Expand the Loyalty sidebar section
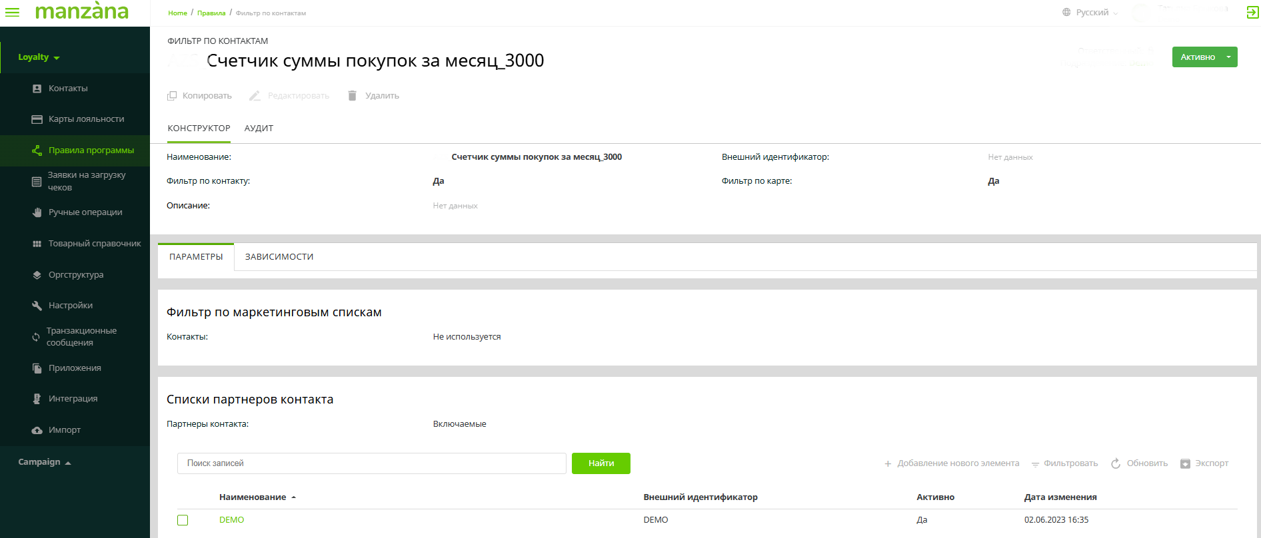 [x=39, y=57]
